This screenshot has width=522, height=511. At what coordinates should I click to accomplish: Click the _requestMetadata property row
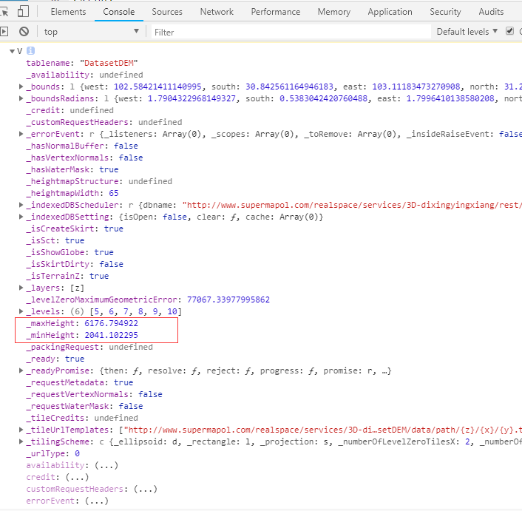[x=80, y=382]
